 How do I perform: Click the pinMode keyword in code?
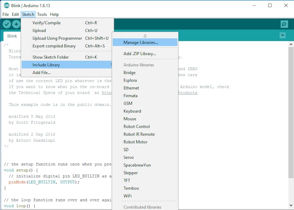(x=17, y=182)
